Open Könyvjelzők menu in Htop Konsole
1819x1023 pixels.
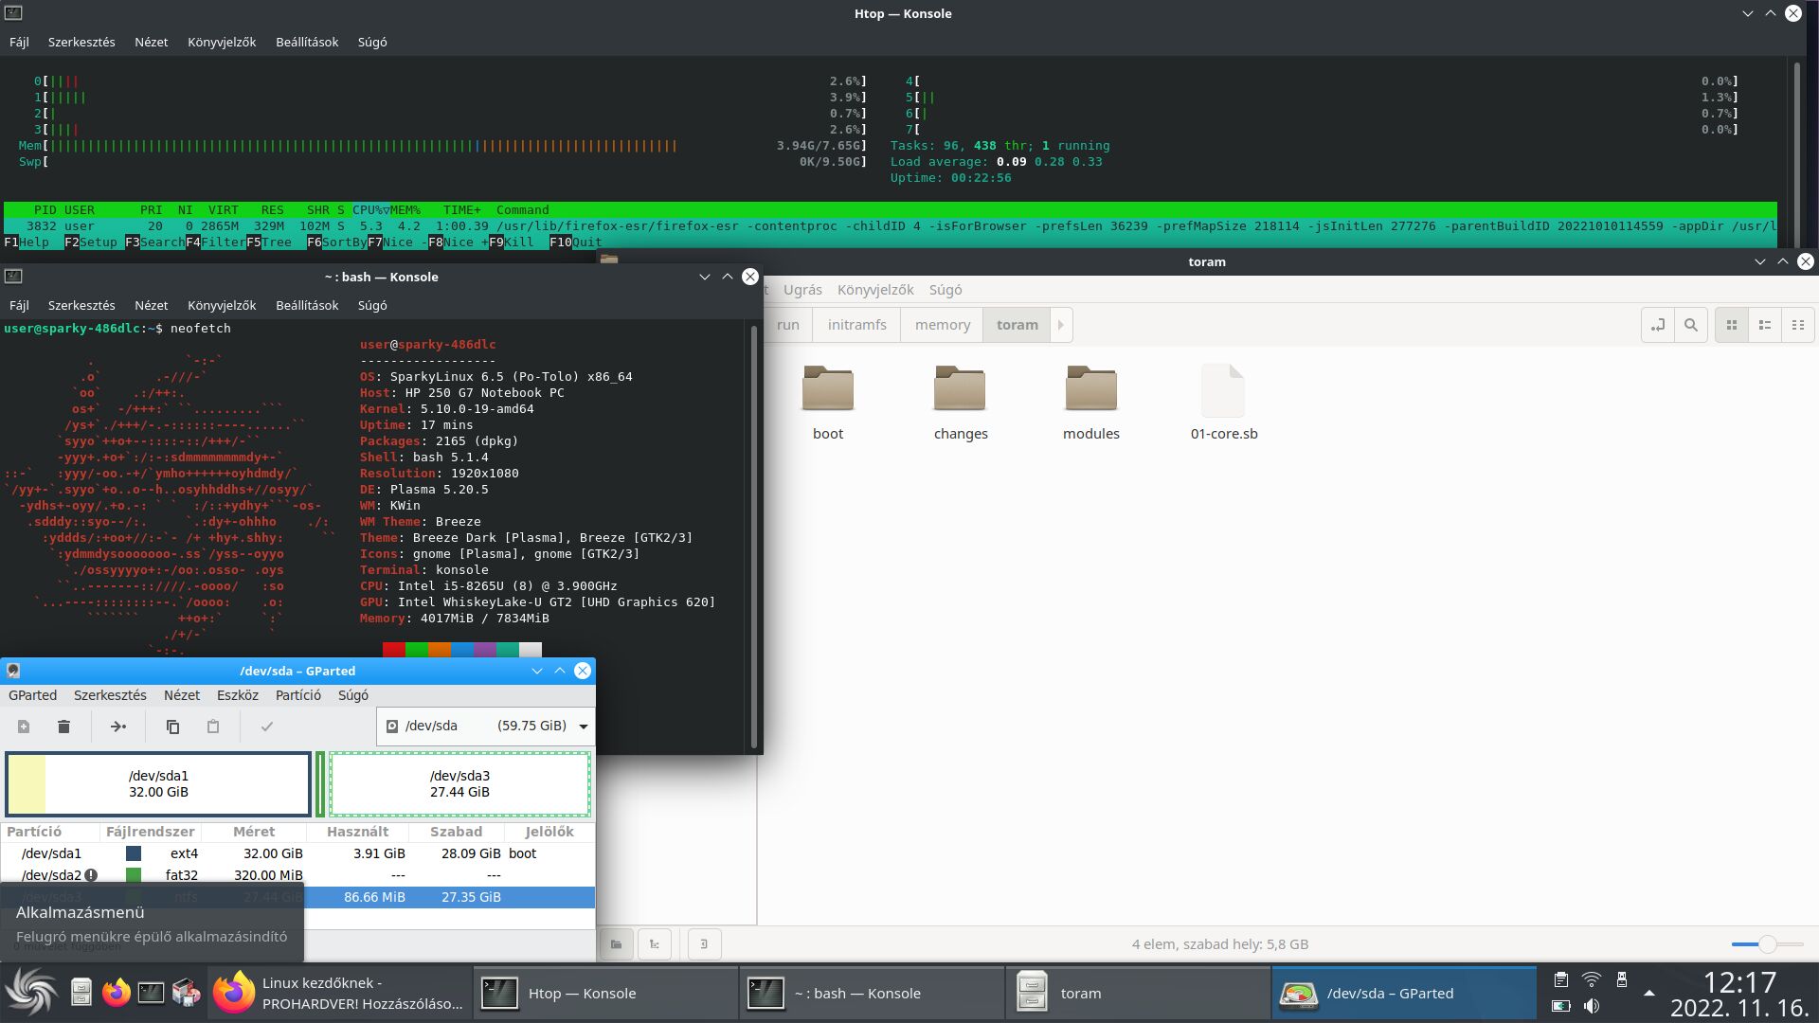tap(222, 43)
